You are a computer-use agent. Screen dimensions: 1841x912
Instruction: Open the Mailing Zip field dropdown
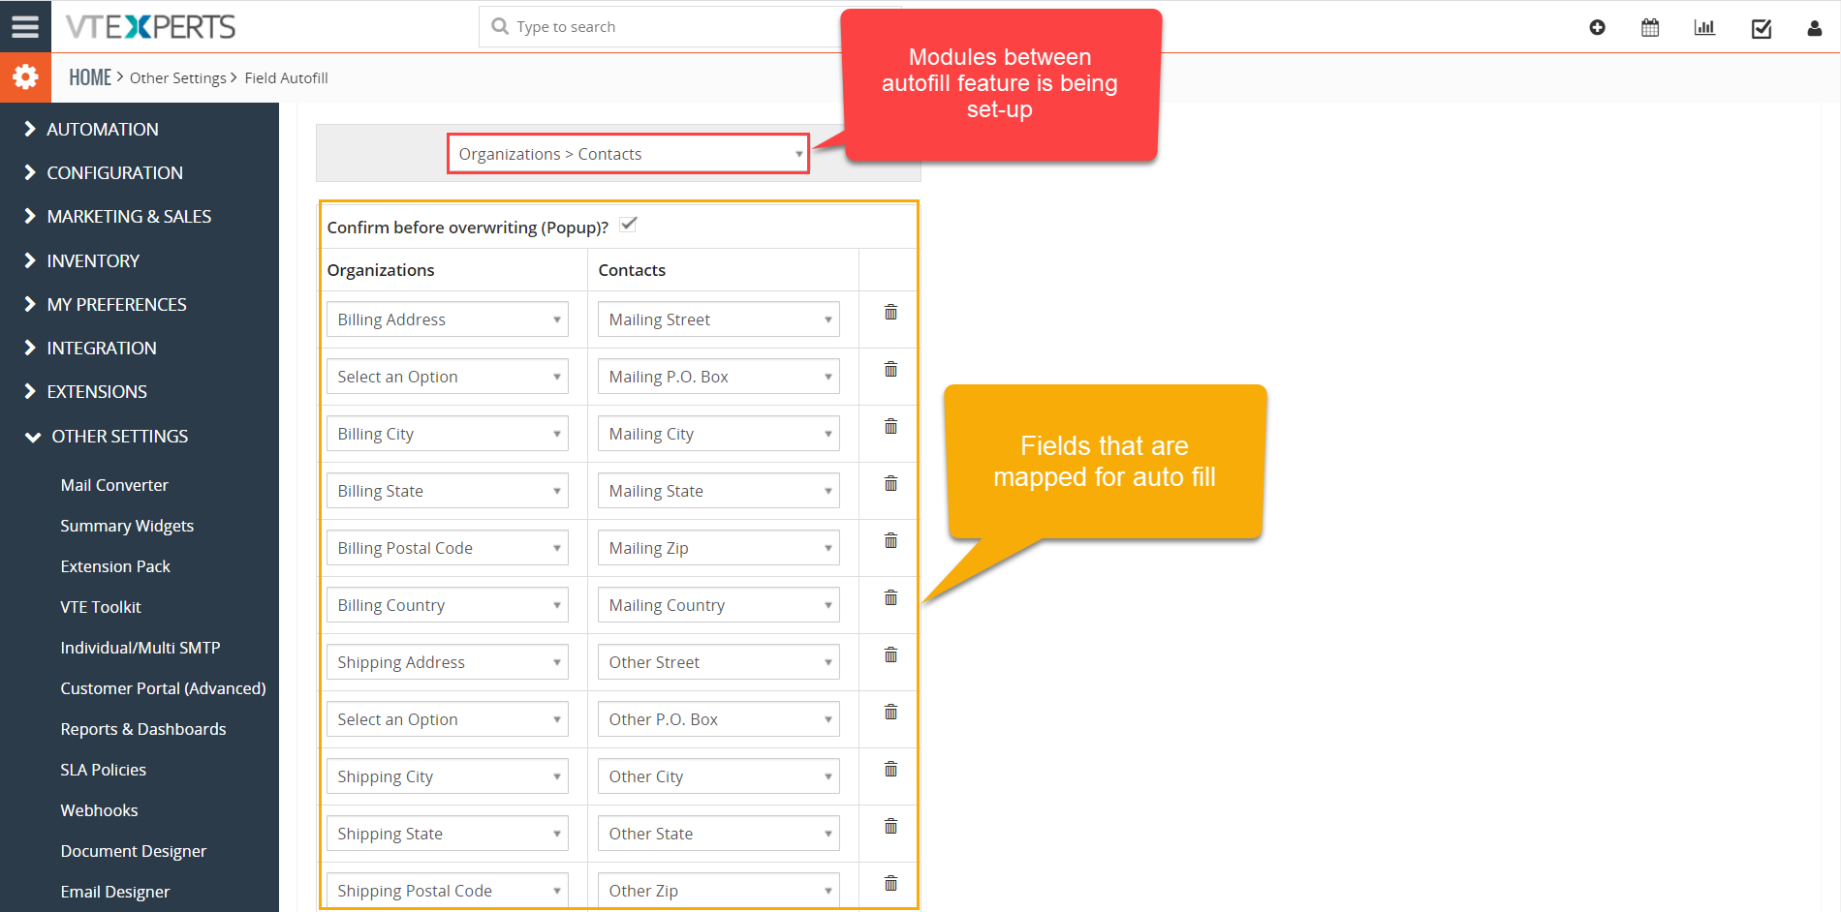[x=718, y=548]
